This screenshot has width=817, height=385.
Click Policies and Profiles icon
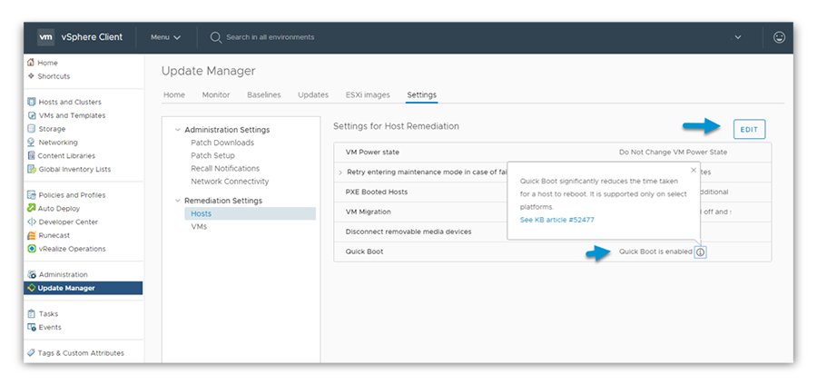point(31,195)
